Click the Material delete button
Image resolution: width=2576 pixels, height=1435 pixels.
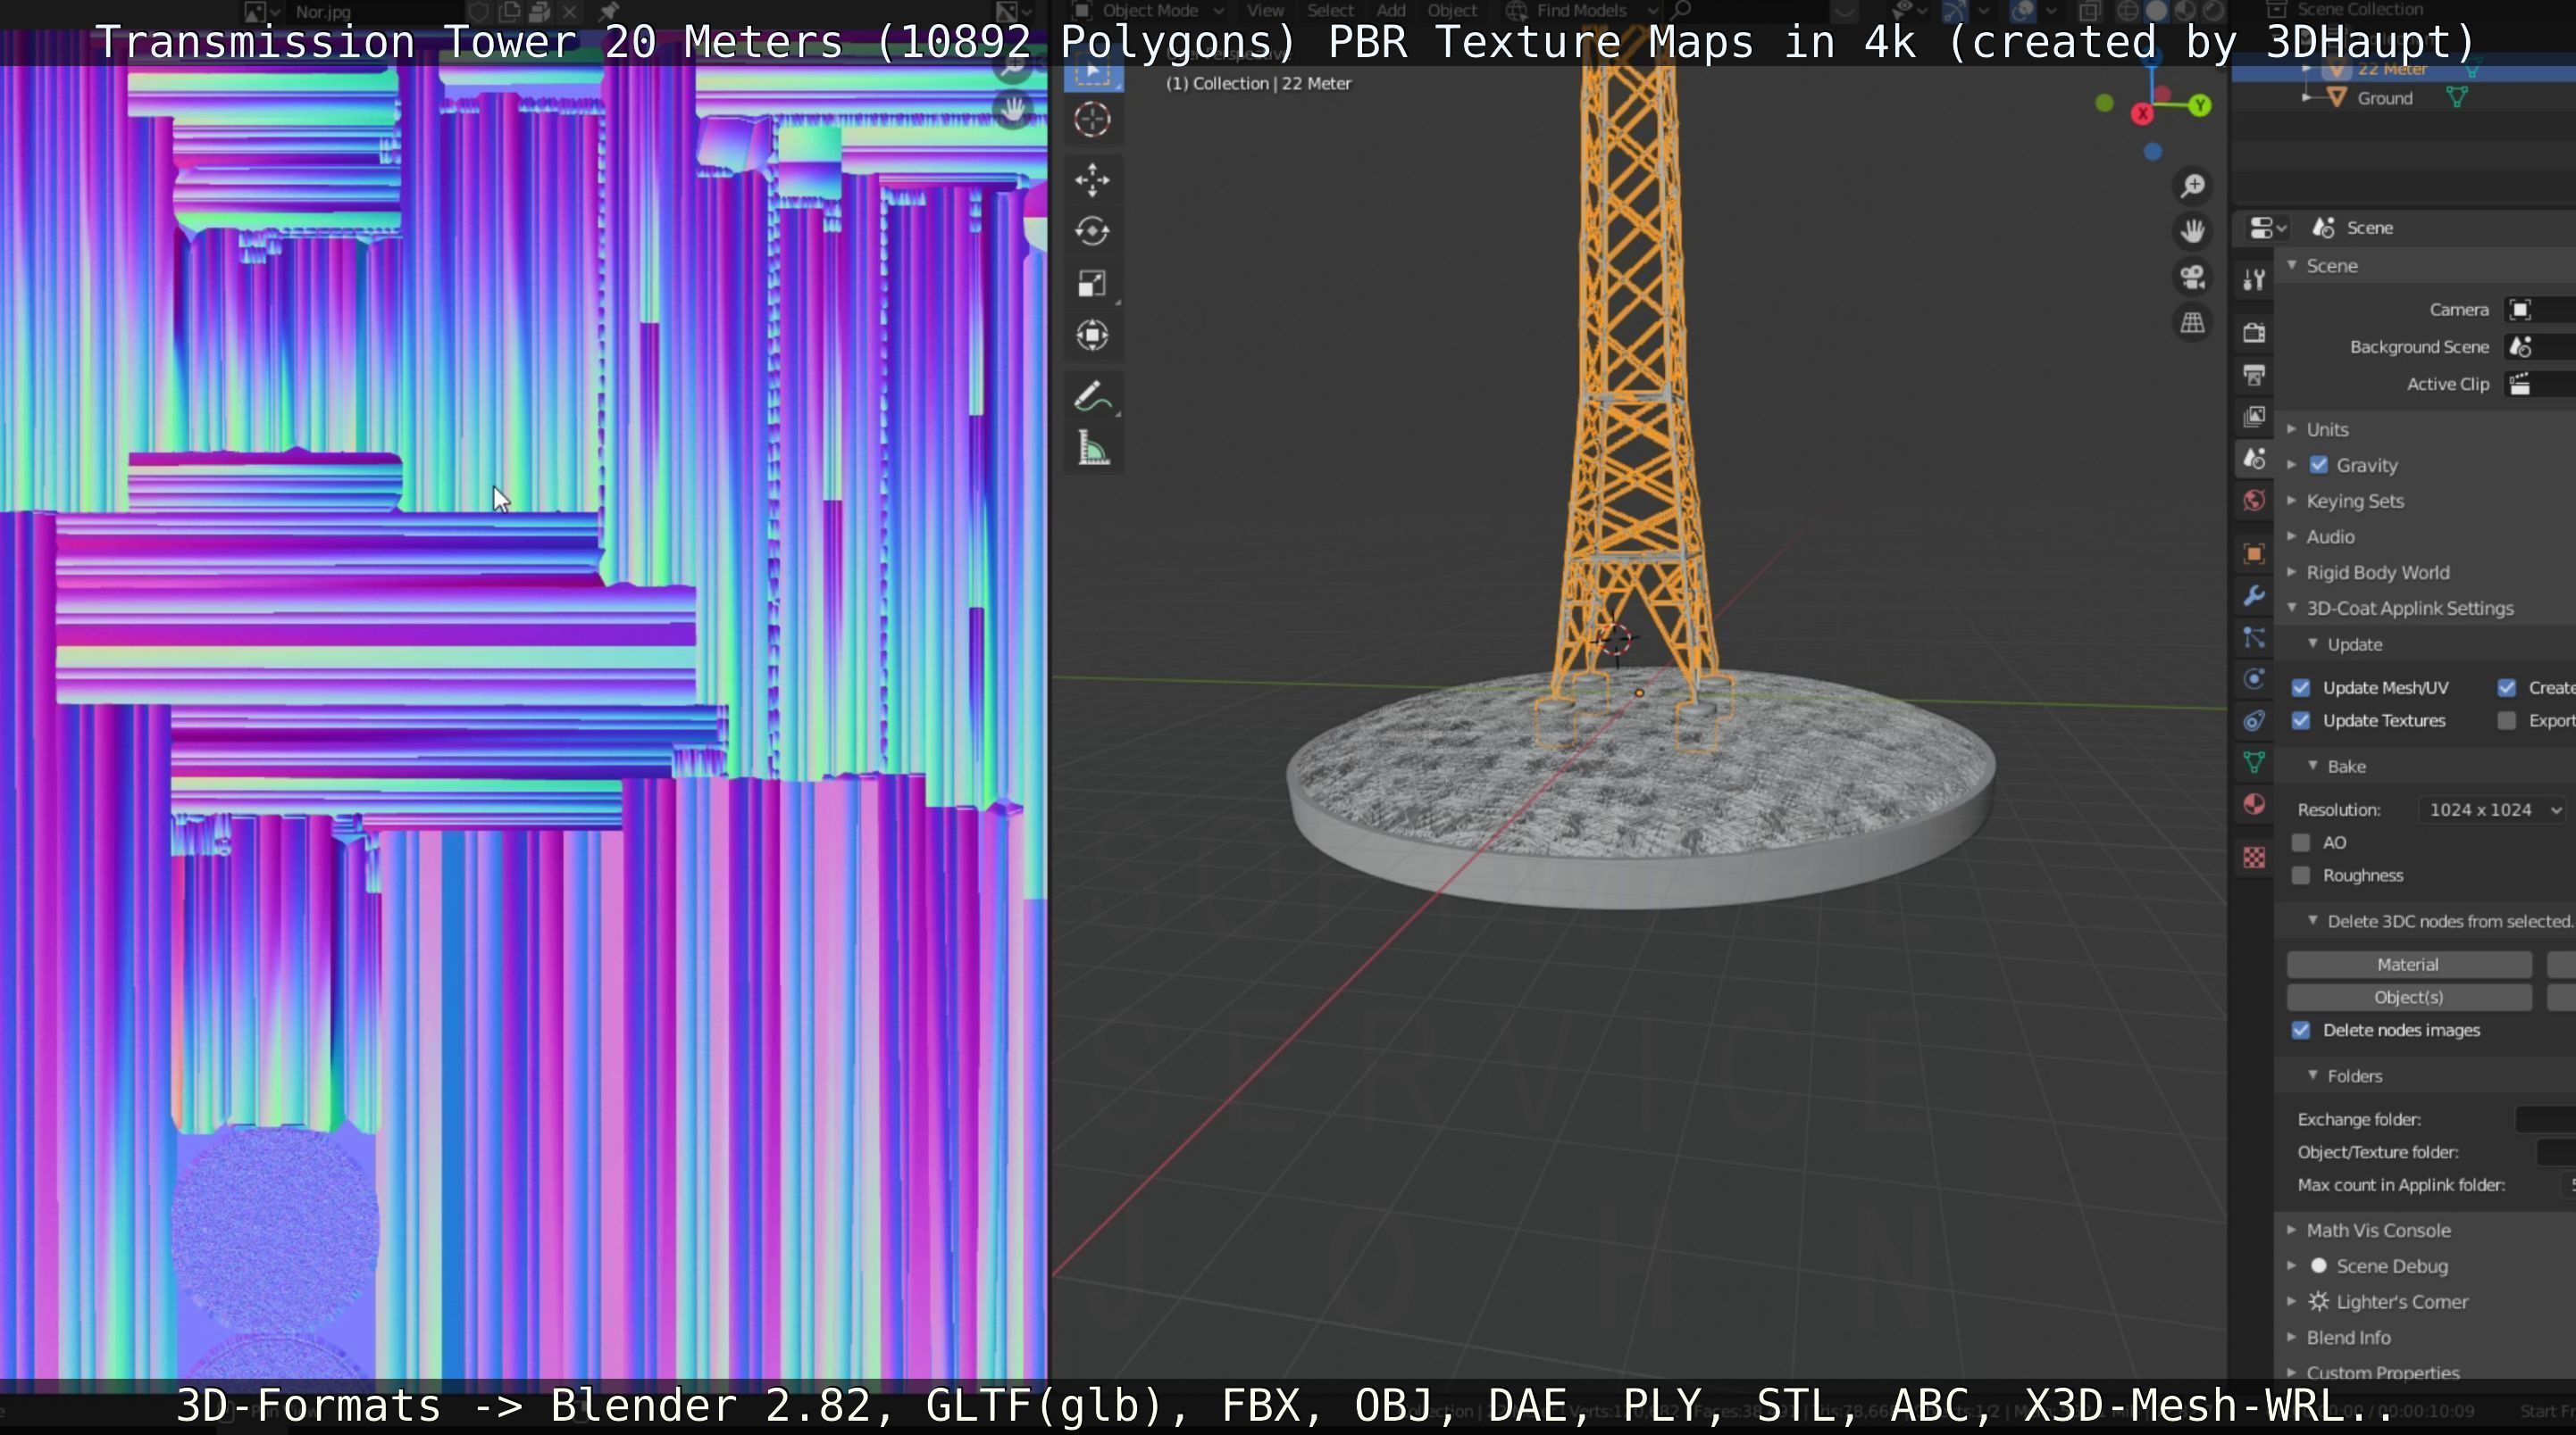pos(2409,966)
